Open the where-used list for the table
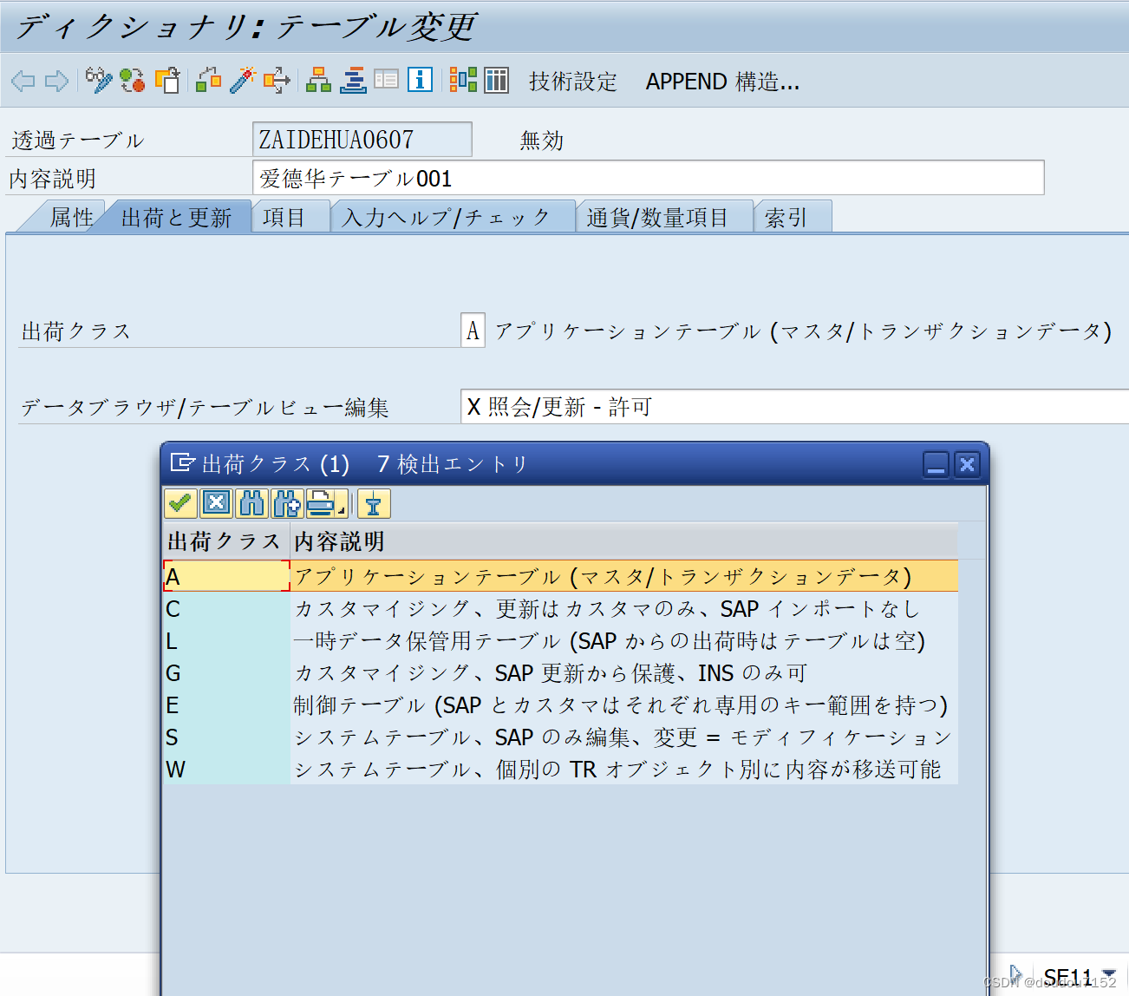1129x996 pixels. [208, 80]
